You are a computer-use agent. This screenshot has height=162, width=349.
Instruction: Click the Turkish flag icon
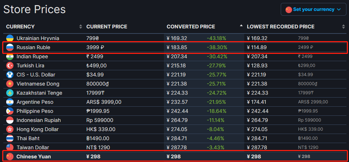point(10,66)
